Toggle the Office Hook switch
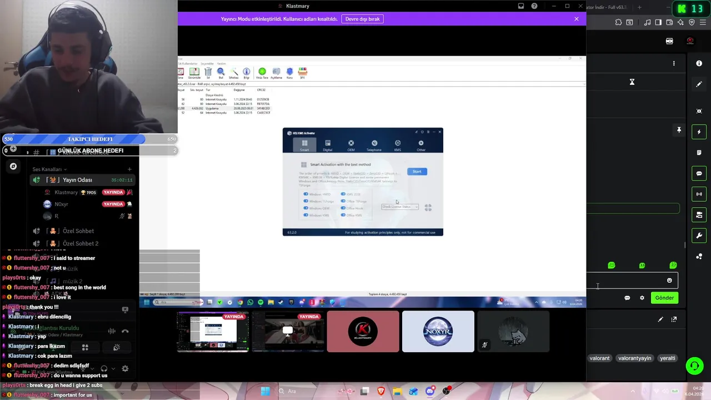Screen dimensions: 711x400 pos(343,208)
